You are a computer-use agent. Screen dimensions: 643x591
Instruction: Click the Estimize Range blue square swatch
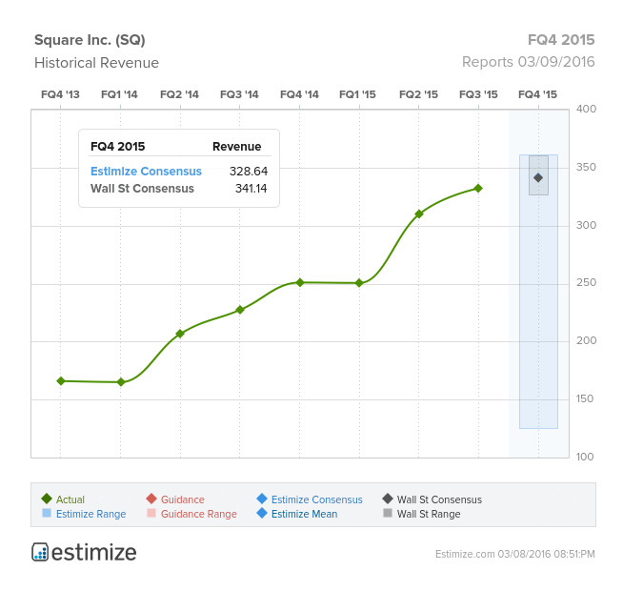pyautogui.click(x=47, y=513)
